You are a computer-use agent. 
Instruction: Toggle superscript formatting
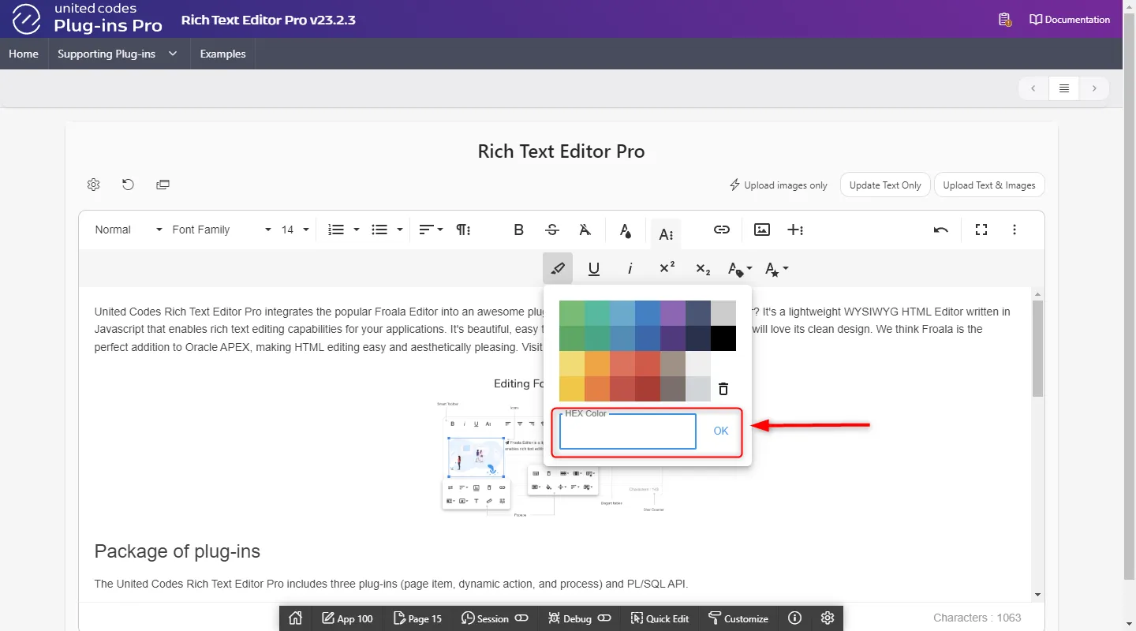pos(667,268)
